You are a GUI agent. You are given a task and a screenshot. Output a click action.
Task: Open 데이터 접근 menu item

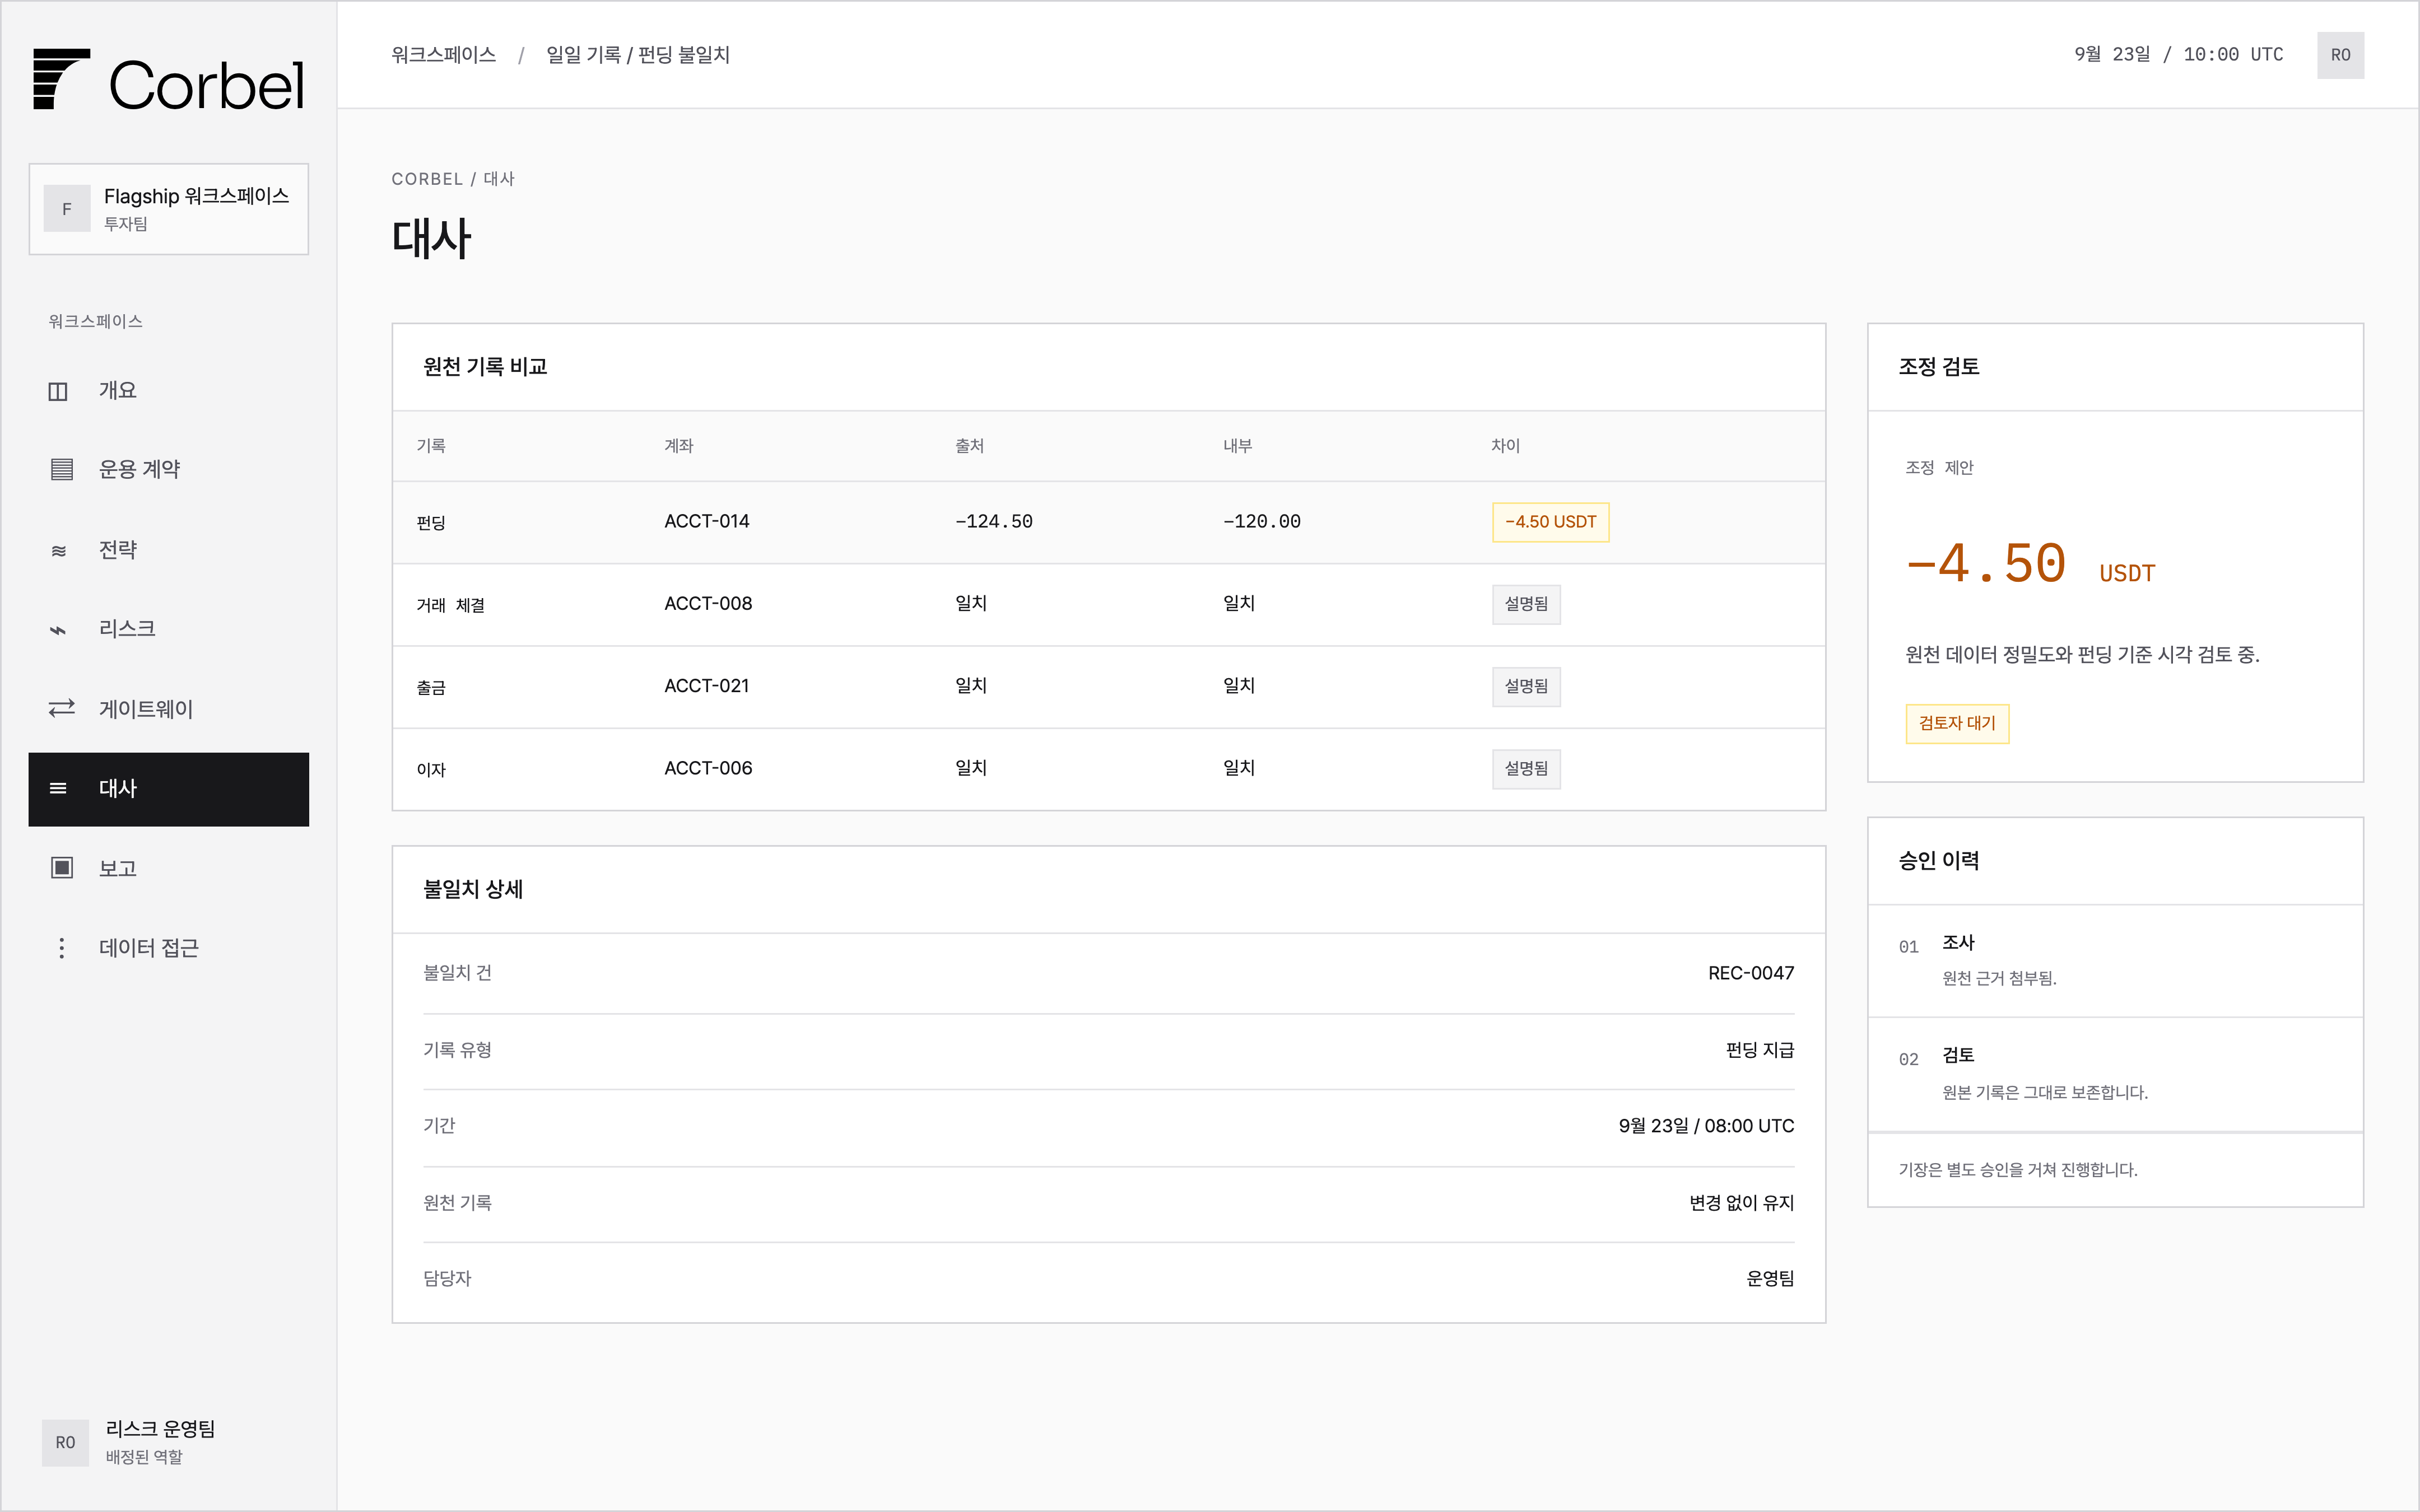click(169, 948)
